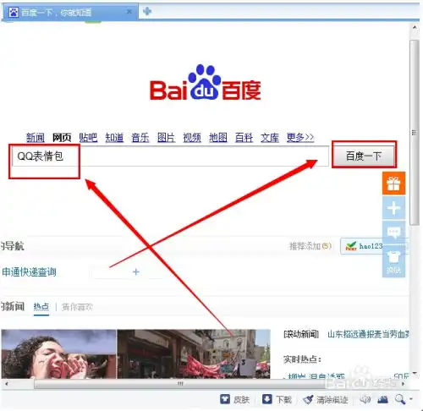Open the street protest news photo
423x411 pixels.
[194, 353]
